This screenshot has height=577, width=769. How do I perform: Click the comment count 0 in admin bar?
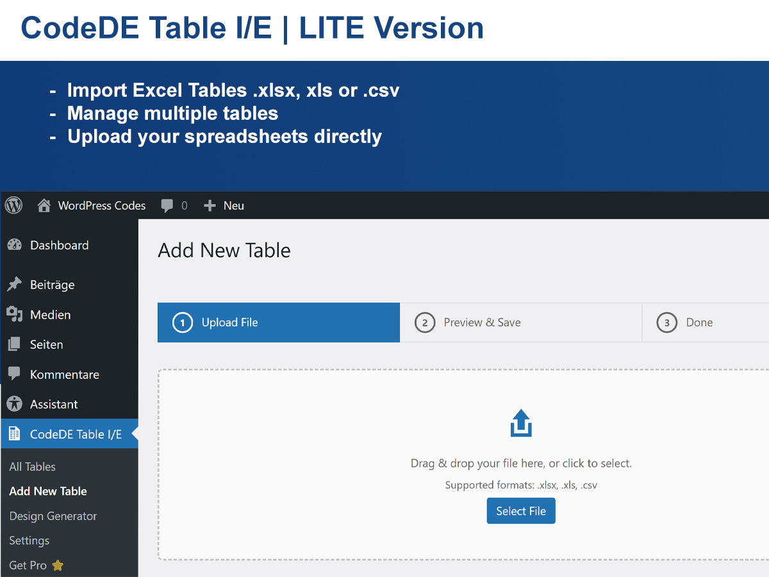point(185,206)
